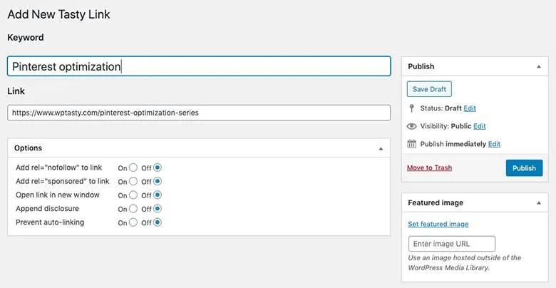Viewport: 556px width, 288px height.
Task: Turn Prevent auto-linking On
Action: tap(133, 222)
